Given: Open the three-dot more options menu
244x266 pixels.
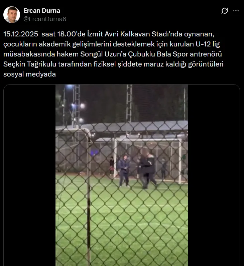Looking at the screenshot, I should click(x=236, y=11).
